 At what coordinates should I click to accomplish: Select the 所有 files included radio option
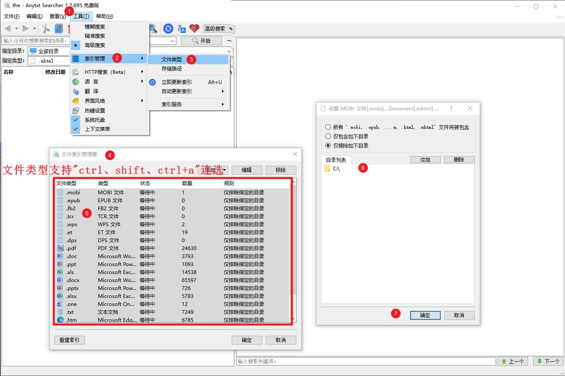click(328, 127)
